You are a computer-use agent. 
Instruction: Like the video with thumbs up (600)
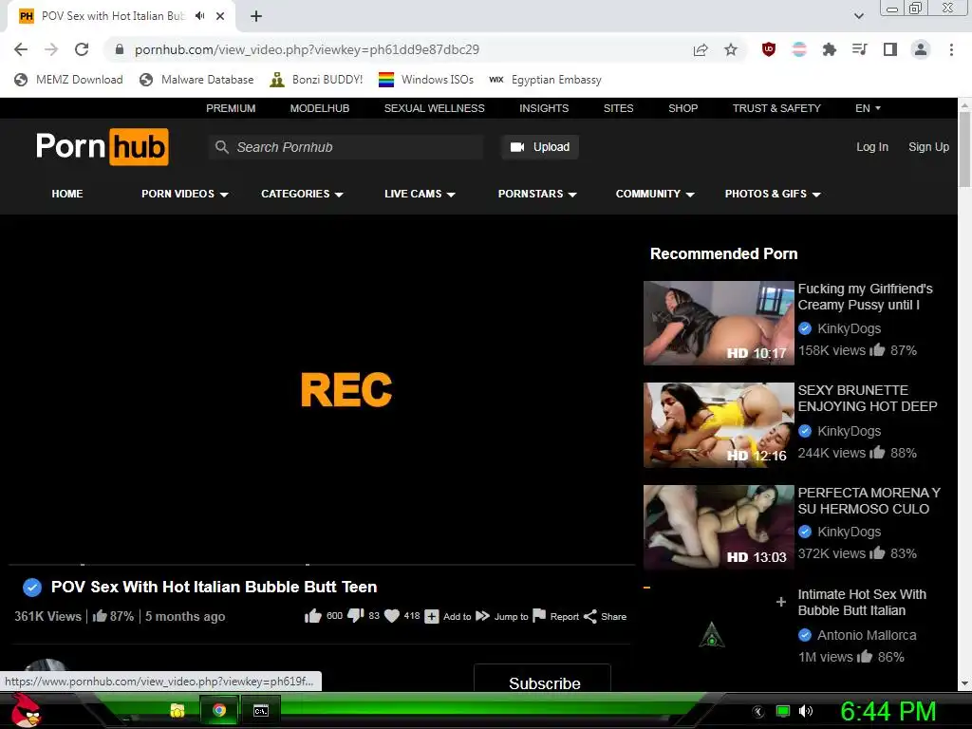pyautogui.click(x=313, y=615)
